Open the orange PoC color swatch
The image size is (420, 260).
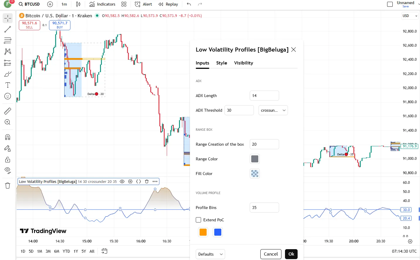[x=203, y=232]
